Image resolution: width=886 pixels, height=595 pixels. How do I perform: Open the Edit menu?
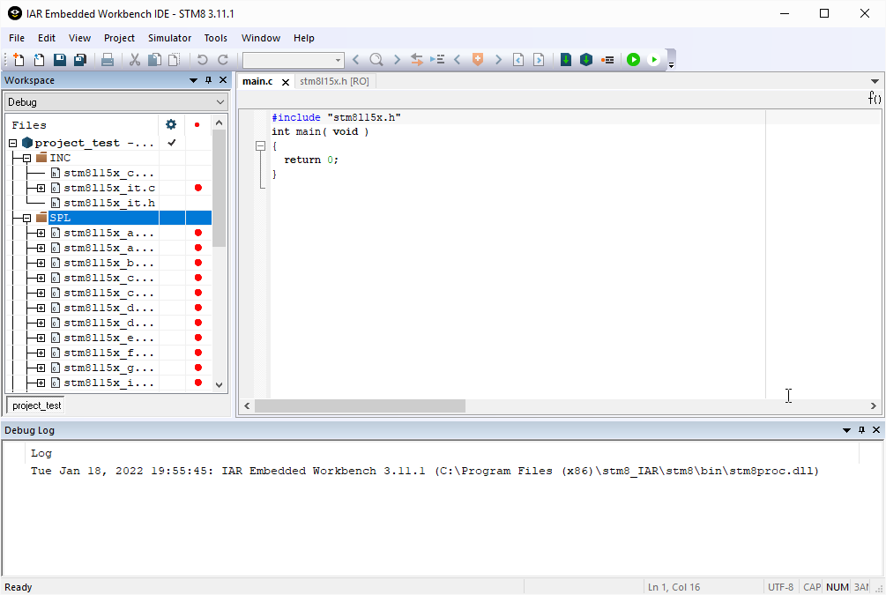coord(47,38)
